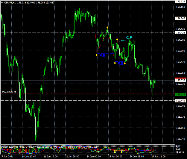Click the white 154.845 price level tag
Viewport: 187px width, 159px height.
[x=180, y=18]
